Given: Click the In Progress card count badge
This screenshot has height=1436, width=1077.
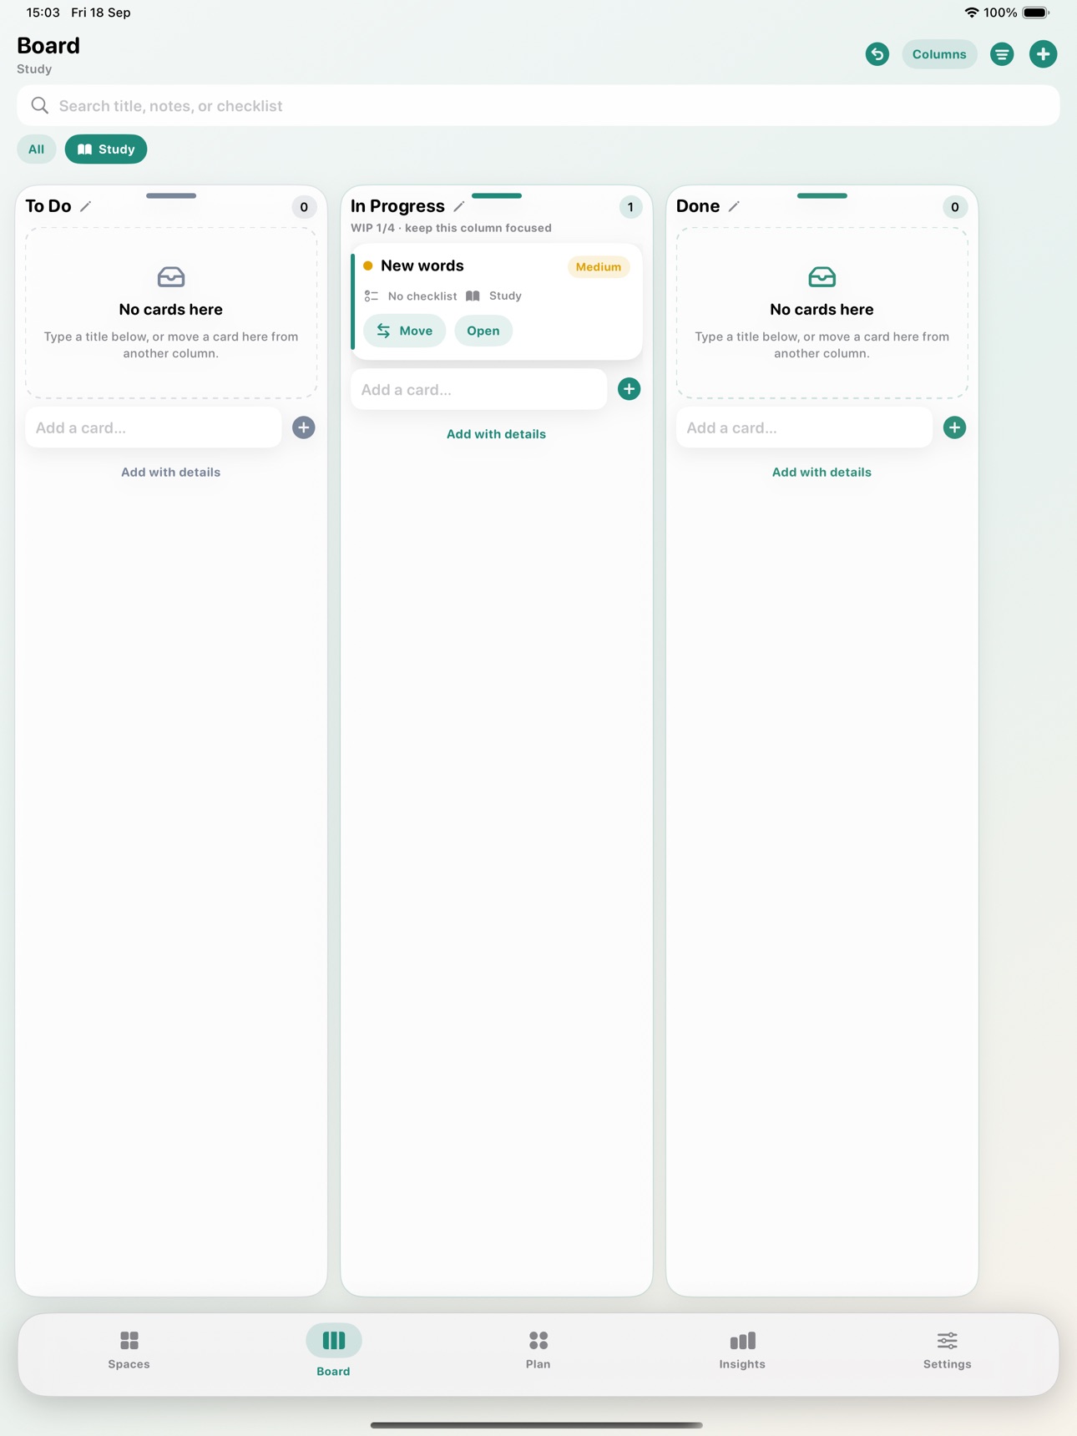Looking at the screenshot, I should tap(630, 207).
